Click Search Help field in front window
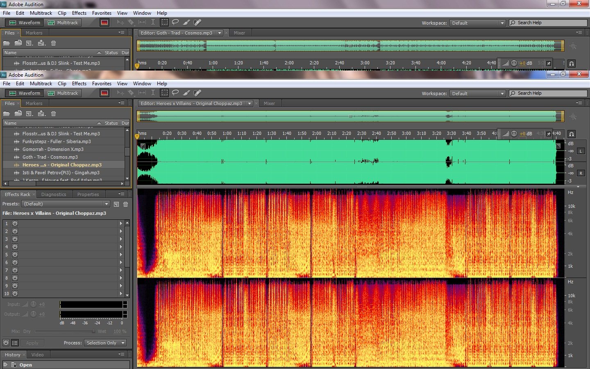Viewport: 590px width, 369px height. tap(548, 93)
